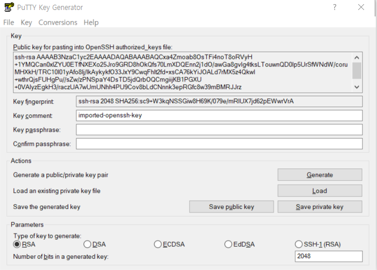
Task: Open the Key menu
Action: (26, 22)
